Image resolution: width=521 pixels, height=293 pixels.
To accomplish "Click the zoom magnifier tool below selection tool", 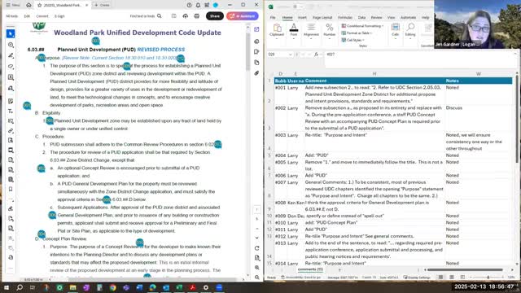I will 11,45.
